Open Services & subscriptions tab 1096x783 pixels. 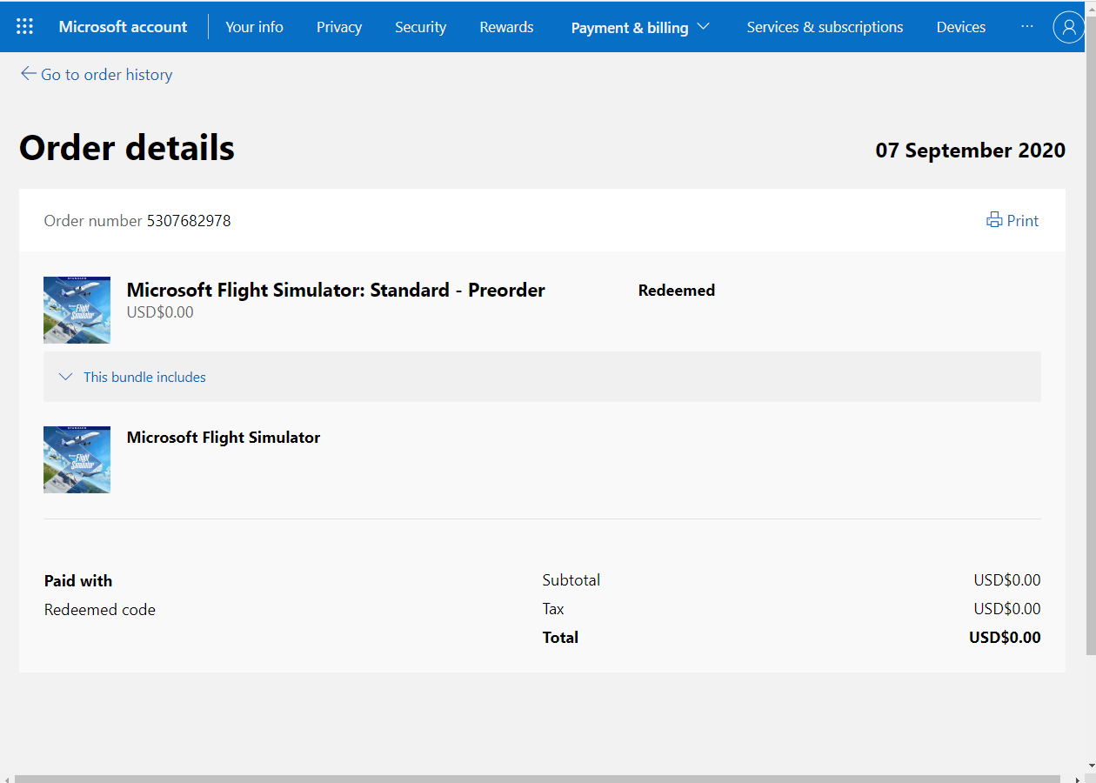(x=825, y=27)
